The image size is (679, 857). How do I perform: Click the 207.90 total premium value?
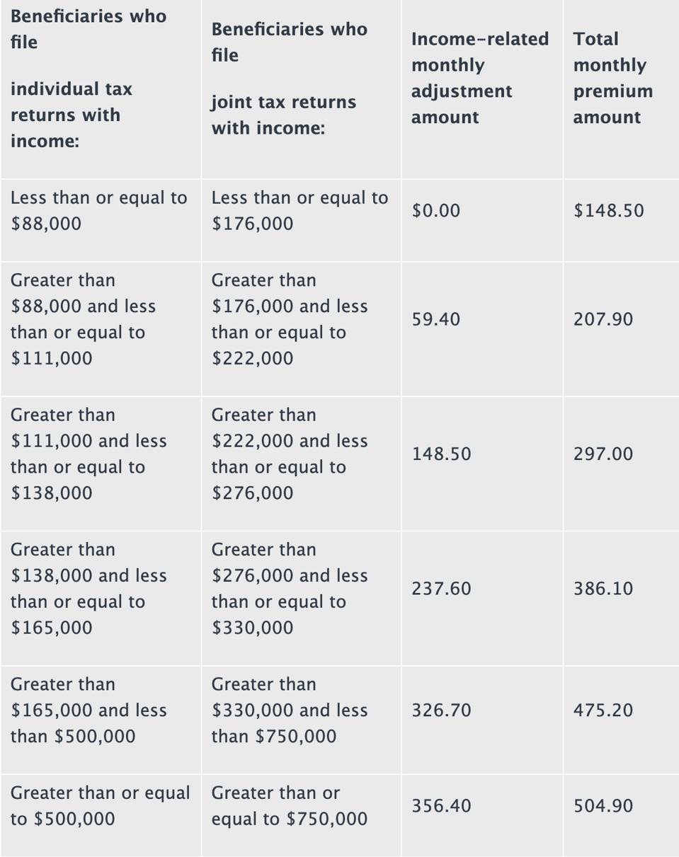click(603, 320)
